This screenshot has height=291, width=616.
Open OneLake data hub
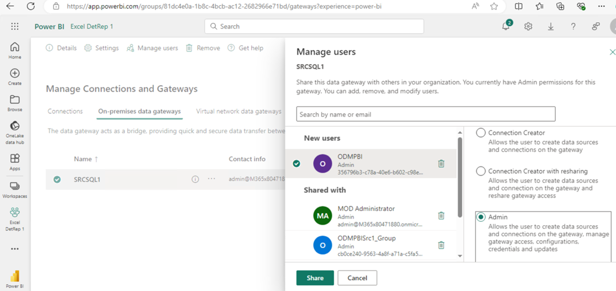coord(15,133)
